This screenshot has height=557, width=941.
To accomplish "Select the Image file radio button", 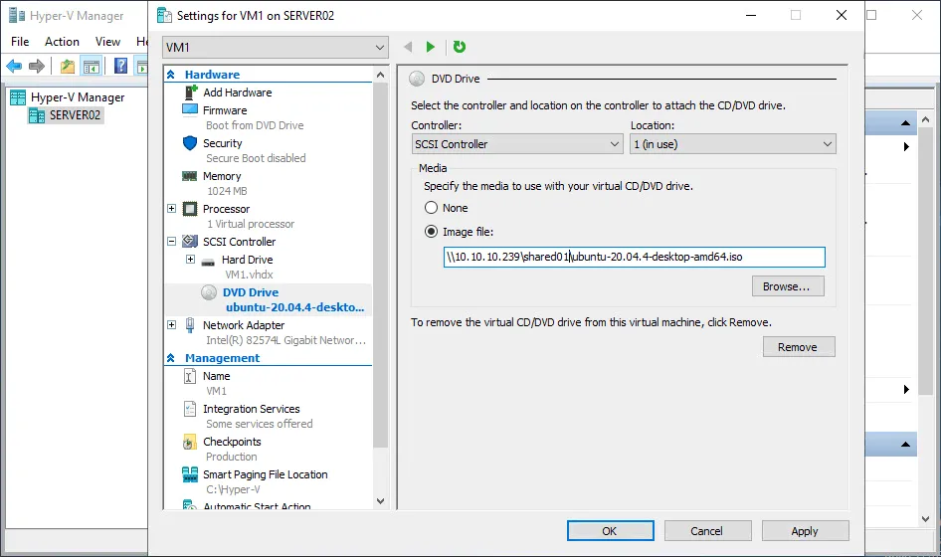I will (x=432, y=232).
